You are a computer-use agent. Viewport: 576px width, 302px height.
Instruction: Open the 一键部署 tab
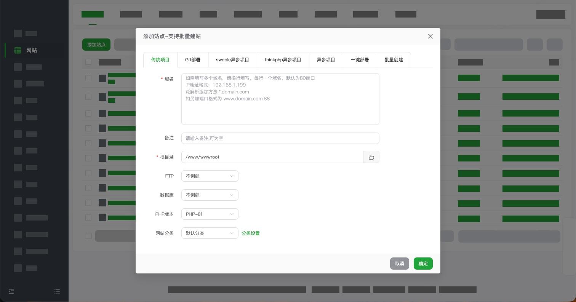[360, 60]
